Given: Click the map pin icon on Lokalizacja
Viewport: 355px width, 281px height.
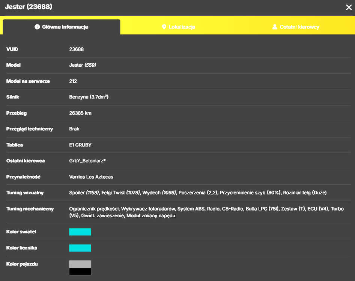Looking at the screenshot, I should click(x=164, y=27).
